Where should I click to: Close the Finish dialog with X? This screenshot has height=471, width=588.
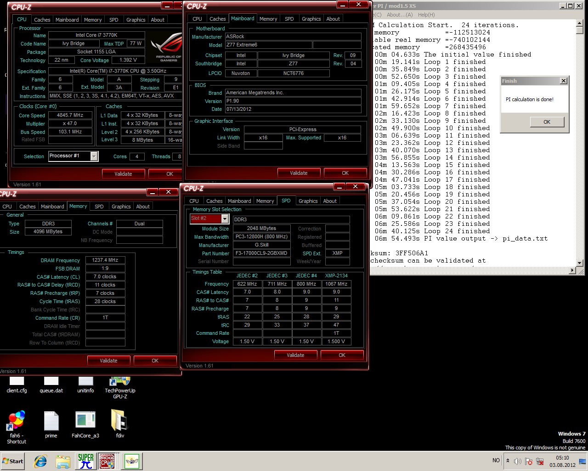tap(564, 81)
